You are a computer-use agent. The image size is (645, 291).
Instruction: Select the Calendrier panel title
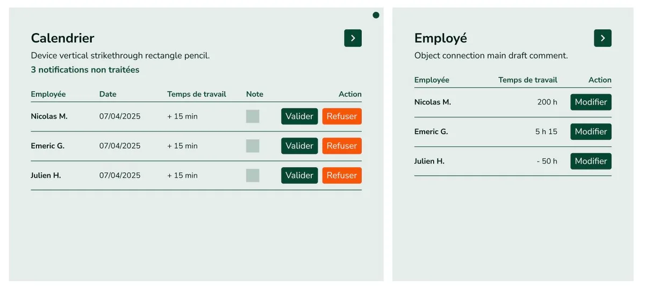click(62, 38)
